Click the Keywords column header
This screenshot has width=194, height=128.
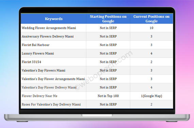click(x=54, y=19)
